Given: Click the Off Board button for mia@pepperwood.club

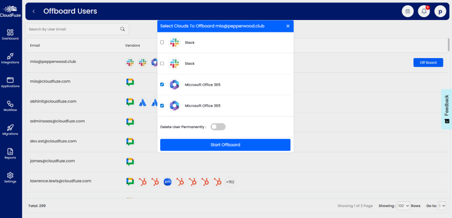Looking at the screenshot, I should click(428, 63).
